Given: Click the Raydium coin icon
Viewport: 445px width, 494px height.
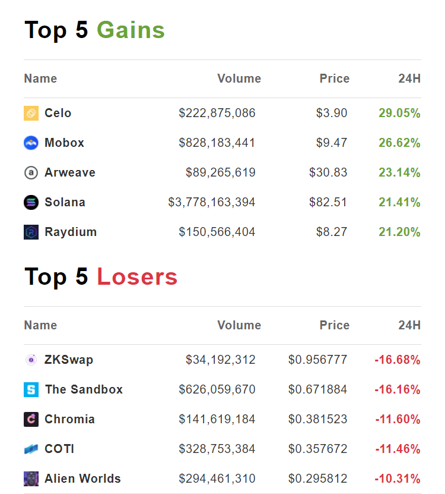Looking at the screenshot, I should tap(31, 232).
